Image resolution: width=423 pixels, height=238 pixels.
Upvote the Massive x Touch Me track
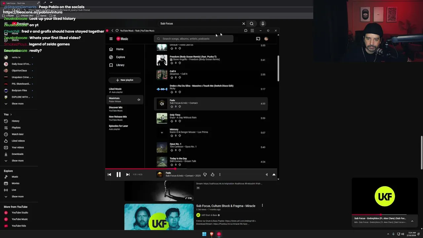click(x=172, y=92)
